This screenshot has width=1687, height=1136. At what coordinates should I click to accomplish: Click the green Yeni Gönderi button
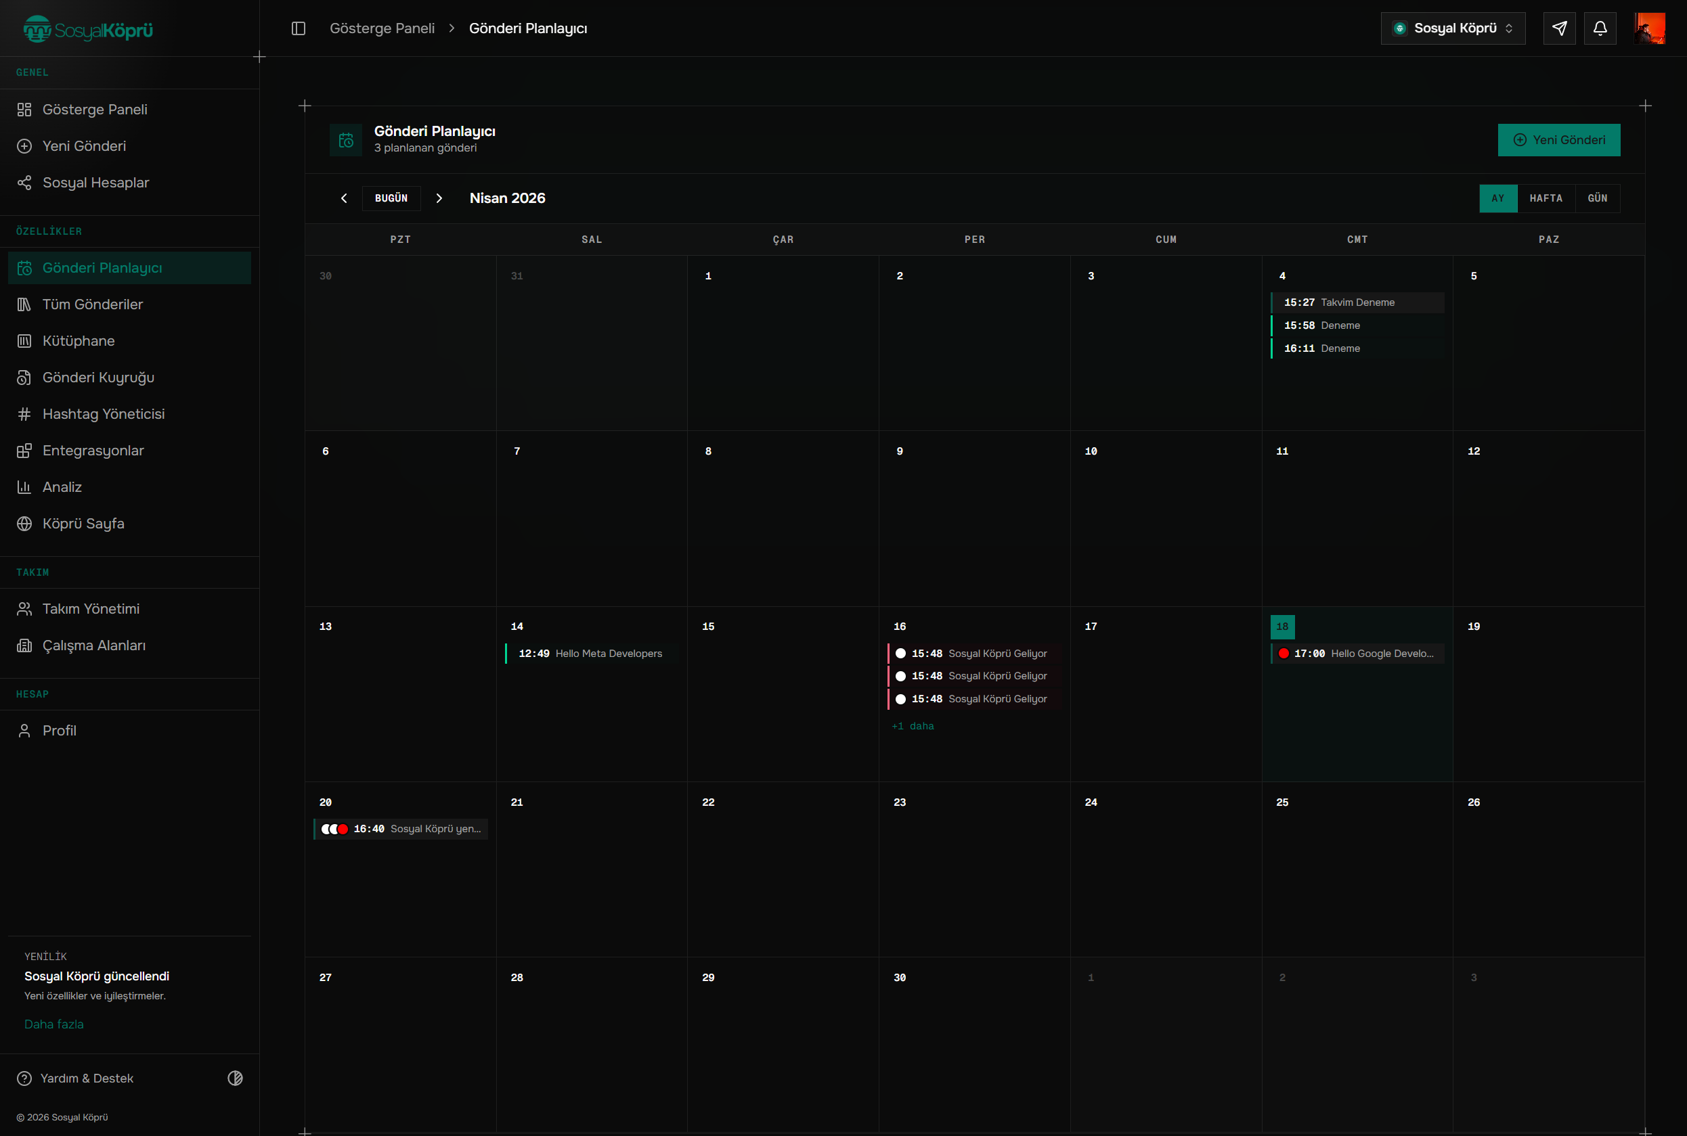[x=1558, y=140]
